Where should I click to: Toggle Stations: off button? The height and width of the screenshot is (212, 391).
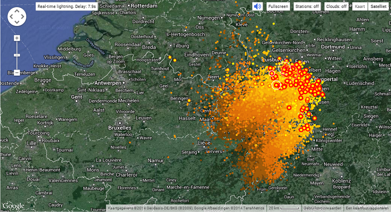pos(307,6)
